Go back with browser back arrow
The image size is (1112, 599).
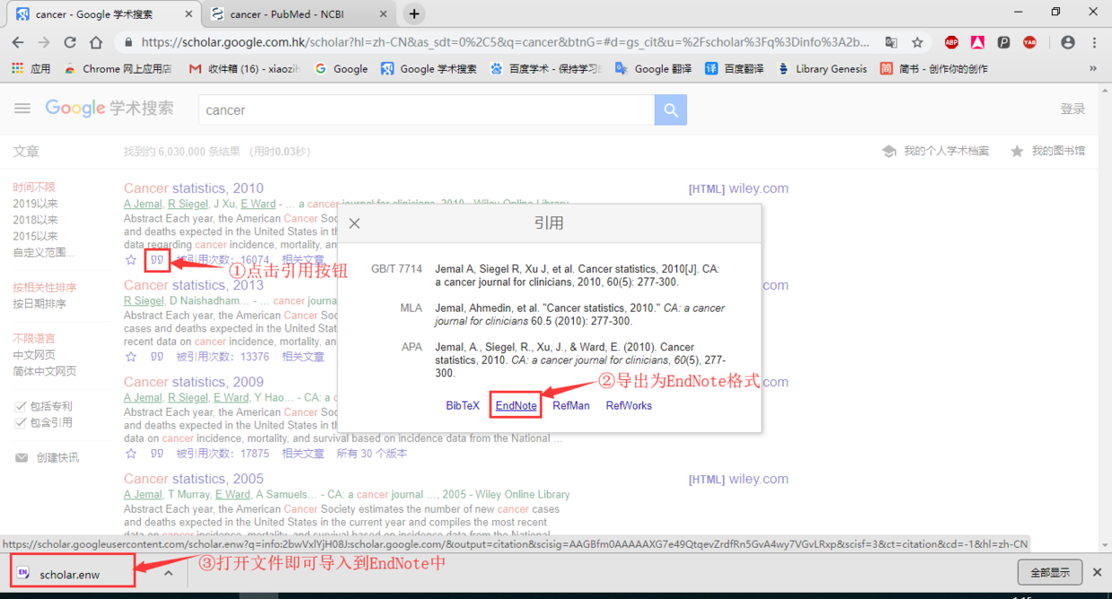pos(18,42)
